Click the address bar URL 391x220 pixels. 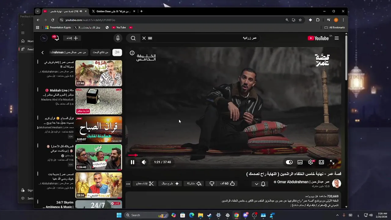(x=90, y=20)
